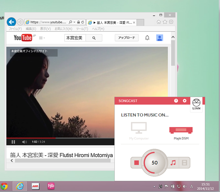Select the music note source button
Screen dimensions: 220x192
coord(173,163)
